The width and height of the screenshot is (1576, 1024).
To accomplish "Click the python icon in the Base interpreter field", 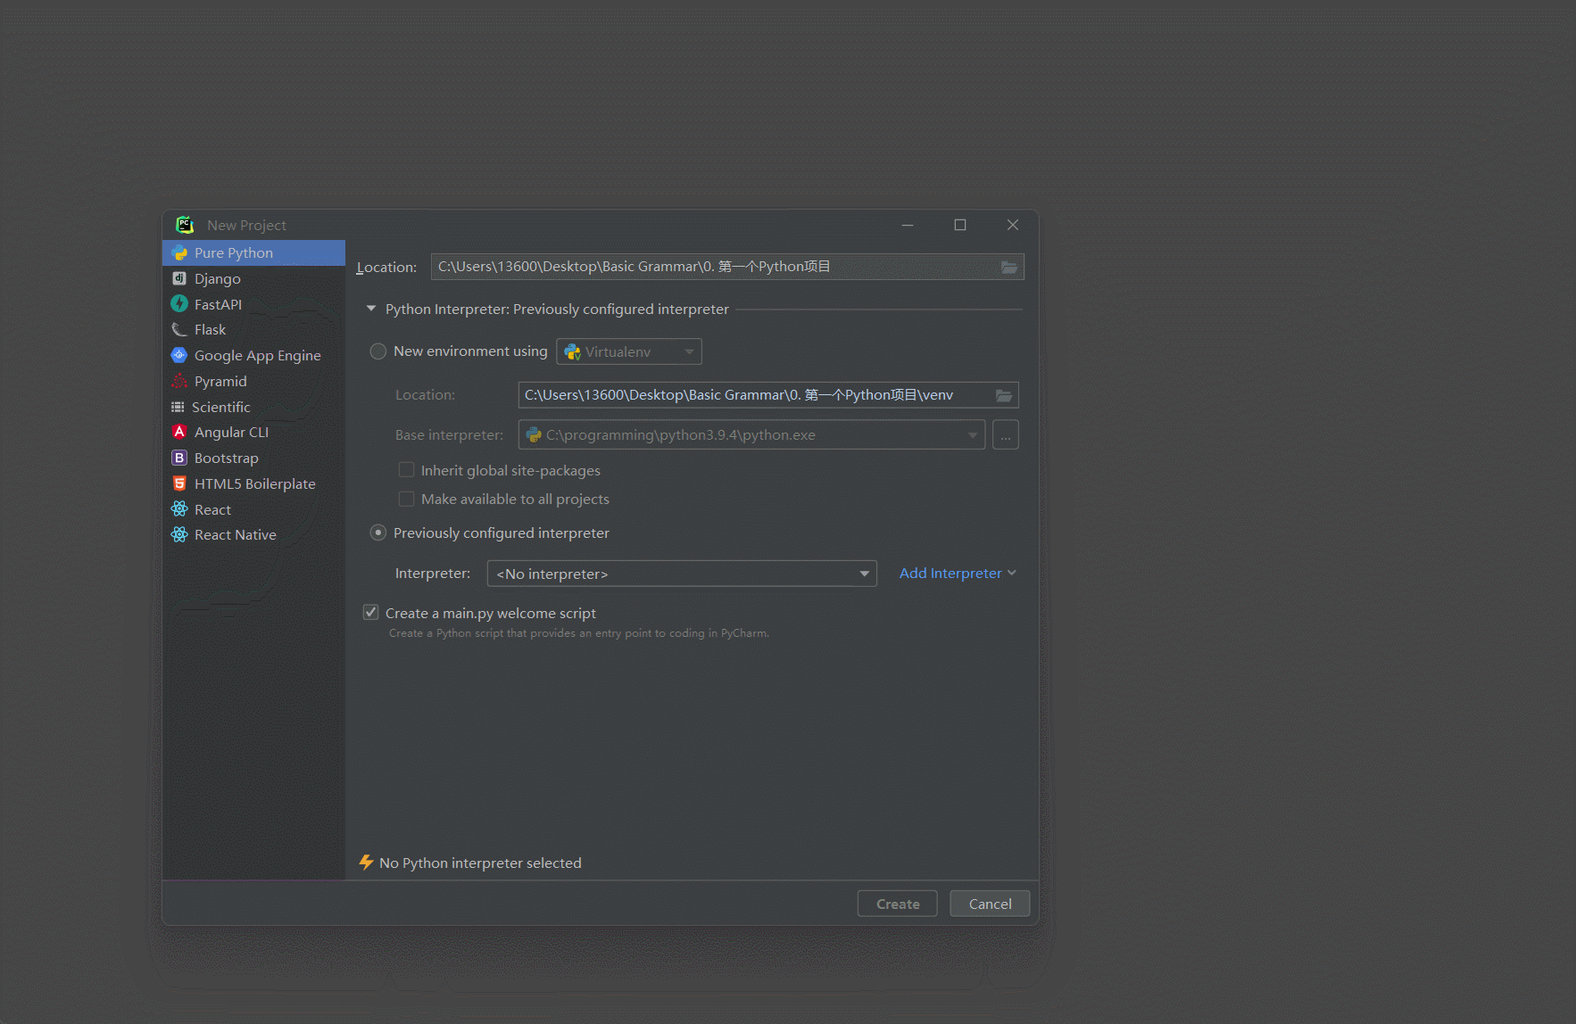I will (x=534, y=435).
